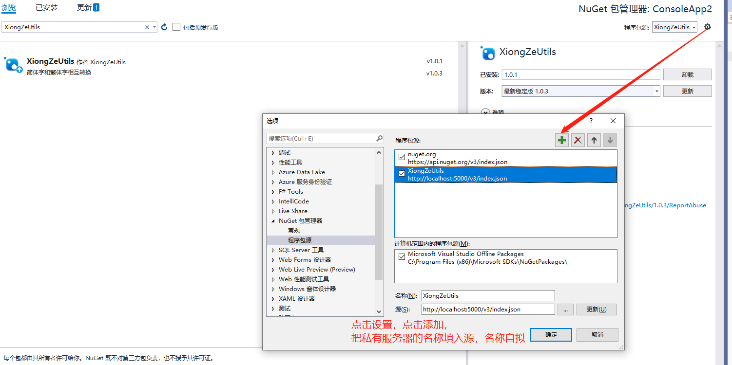Click the XiongZeUtils icon in details pane

[488, 53]
